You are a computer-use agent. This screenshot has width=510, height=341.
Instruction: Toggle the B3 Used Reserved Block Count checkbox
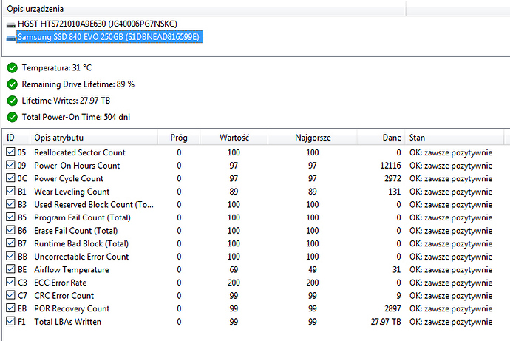pos(10,204)
